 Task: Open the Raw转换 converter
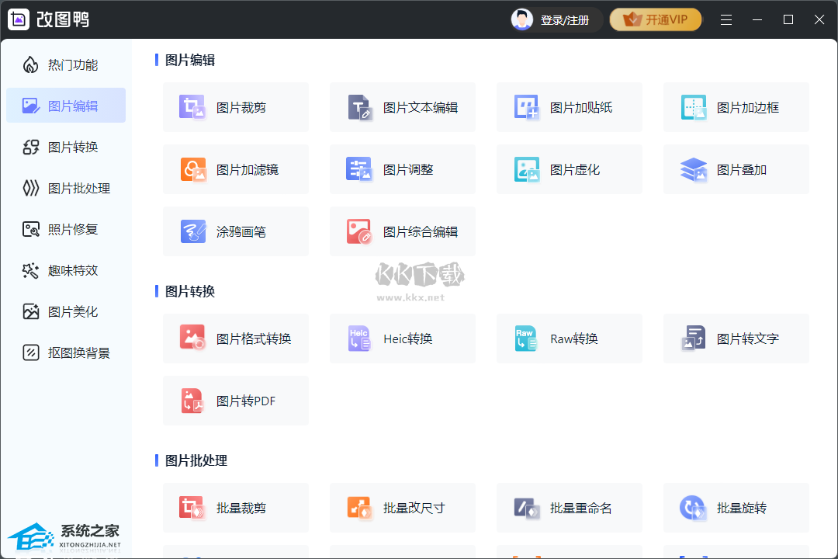569,339
